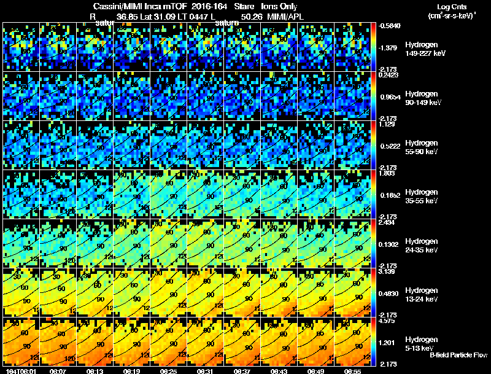Click the 'Cassini/MIMI Inca mTOF' title text

coord(140,6)
